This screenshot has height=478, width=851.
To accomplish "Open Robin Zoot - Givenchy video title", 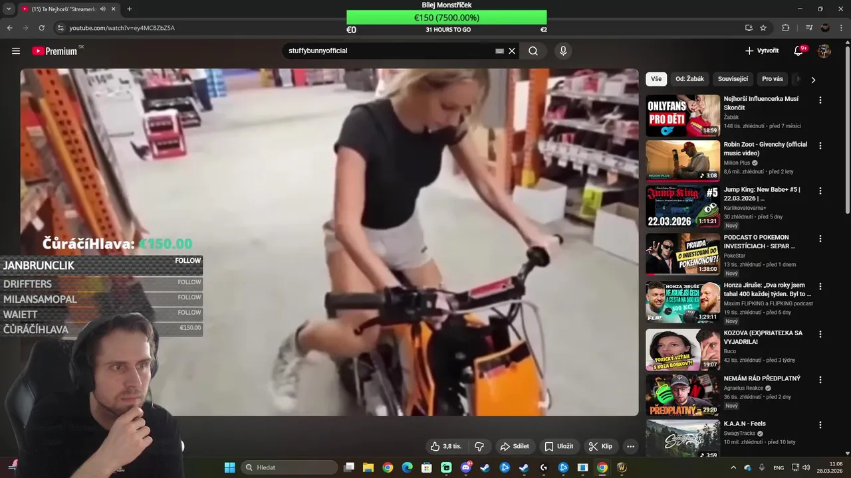I will pyautogui.click(x=765, y=149).
